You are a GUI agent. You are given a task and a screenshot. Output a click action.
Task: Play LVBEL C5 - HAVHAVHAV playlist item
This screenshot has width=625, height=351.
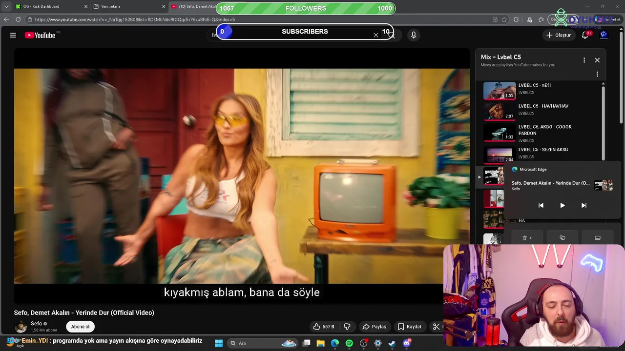coord(541,111)
